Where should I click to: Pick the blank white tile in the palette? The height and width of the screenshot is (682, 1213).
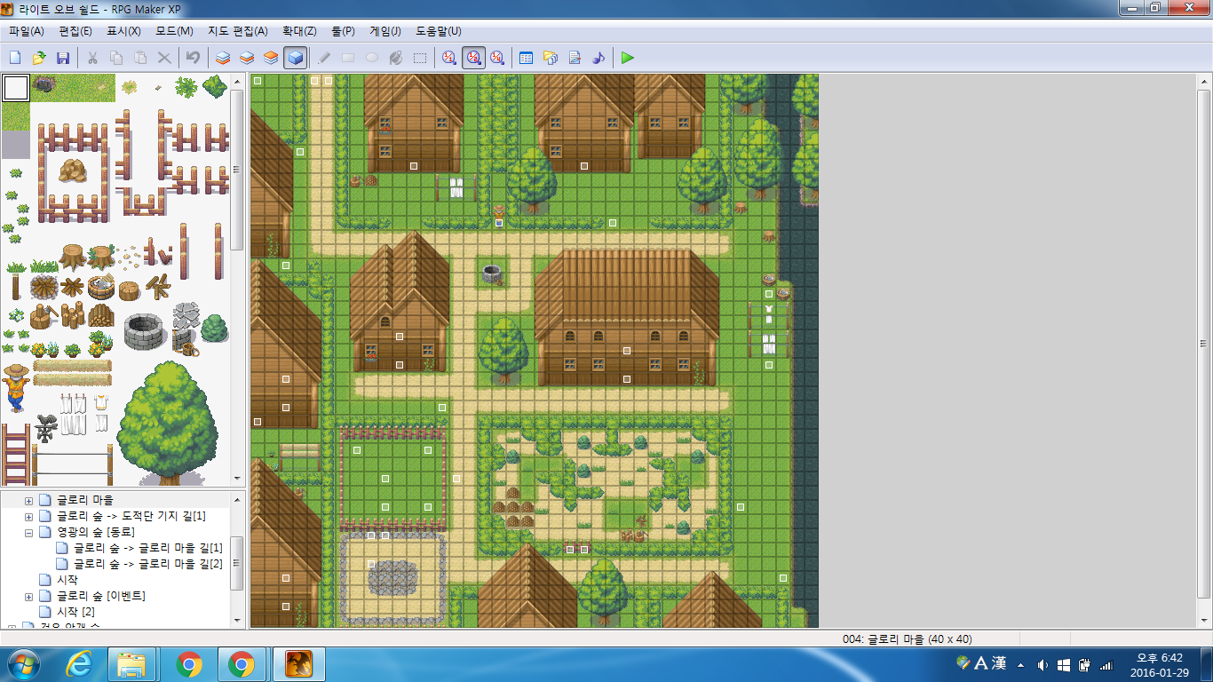coord(16,88)
